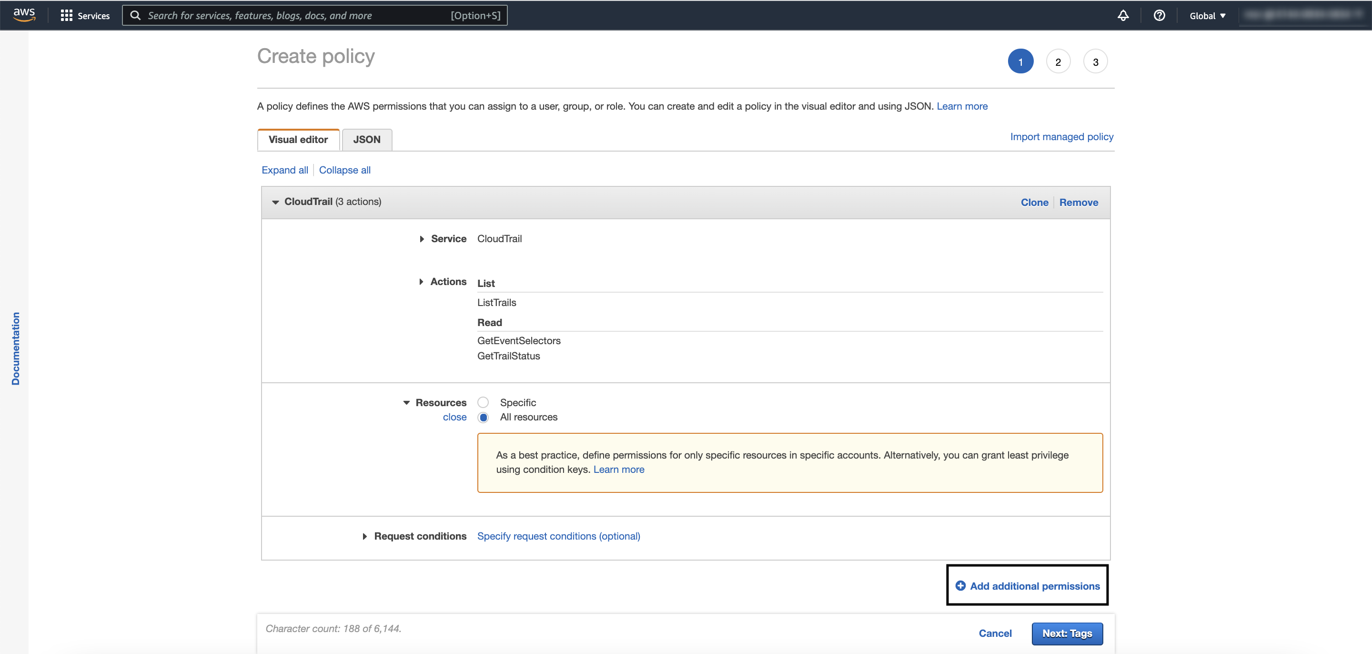
Task: Collapse the Resources section arrow
Action: coord(406,402)
